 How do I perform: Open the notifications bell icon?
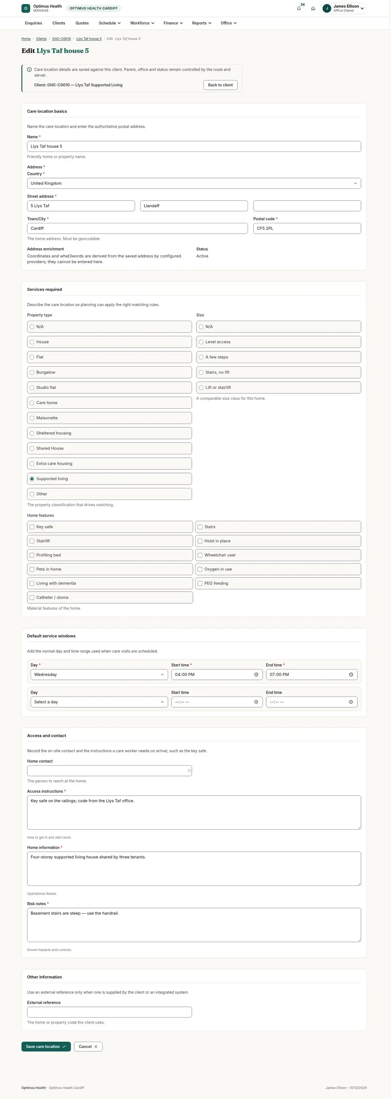point(298,8)
